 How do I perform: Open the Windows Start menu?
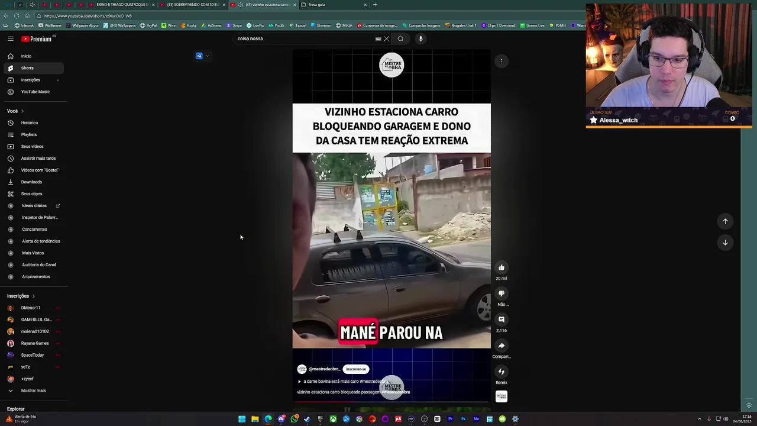[242, 419]
